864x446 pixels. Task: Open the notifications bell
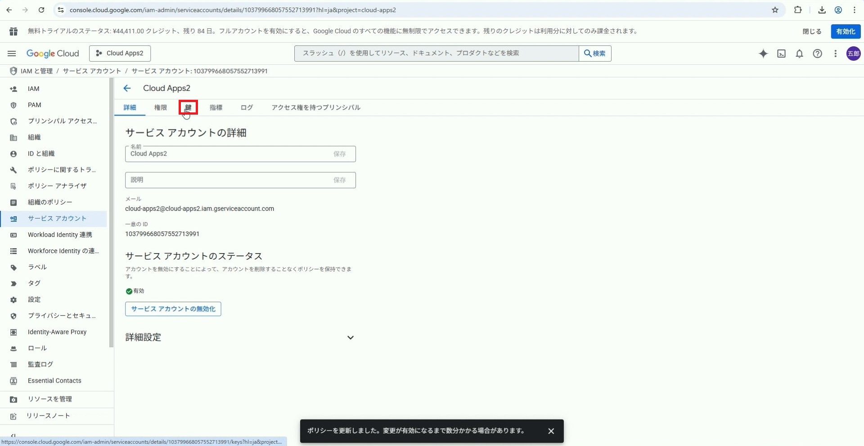click(799, 54)
